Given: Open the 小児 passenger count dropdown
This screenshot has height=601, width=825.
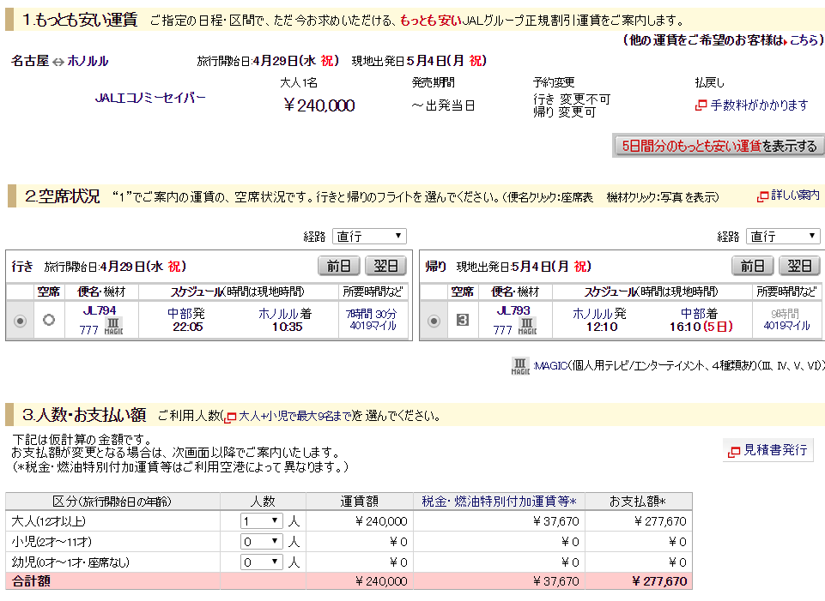Looking at the screenshot, I should tap(262, 542).
